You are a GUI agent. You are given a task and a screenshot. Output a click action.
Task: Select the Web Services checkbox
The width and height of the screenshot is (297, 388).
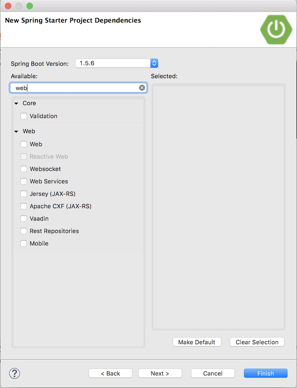coord(24,181)
